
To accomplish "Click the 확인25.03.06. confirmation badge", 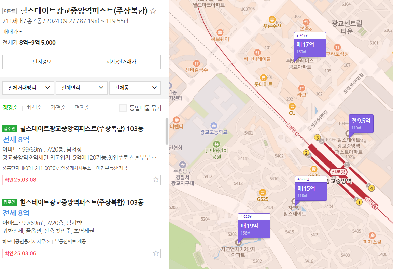I will point(21,253).
